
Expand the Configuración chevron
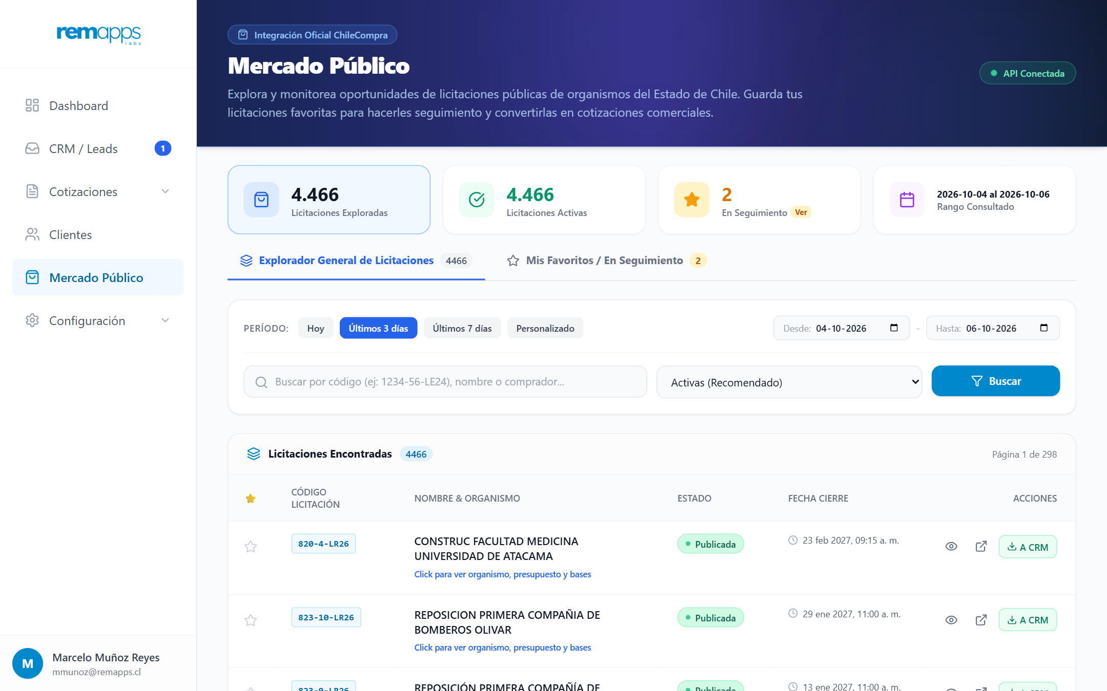click(x=165, y=320)
